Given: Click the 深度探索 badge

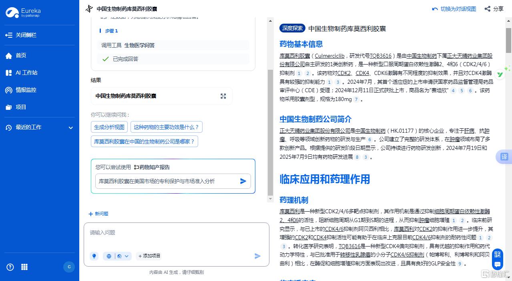Looking at the screenshot, I should tap(292, 28).
